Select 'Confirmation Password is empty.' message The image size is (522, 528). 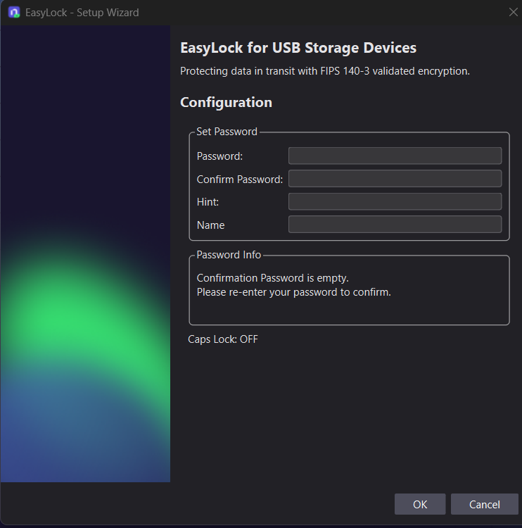[273, 278]
